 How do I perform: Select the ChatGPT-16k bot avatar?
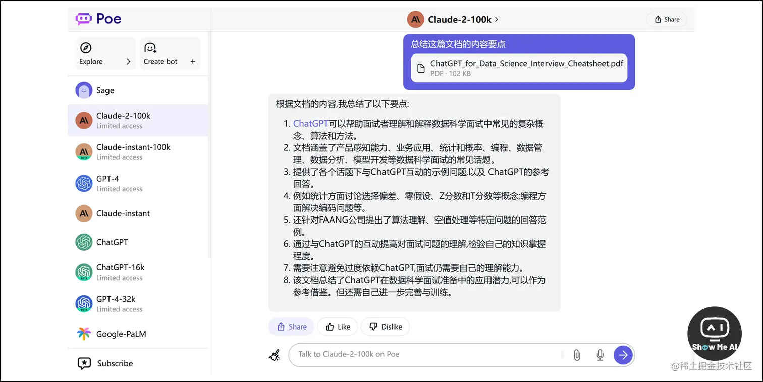coord(84,272)
